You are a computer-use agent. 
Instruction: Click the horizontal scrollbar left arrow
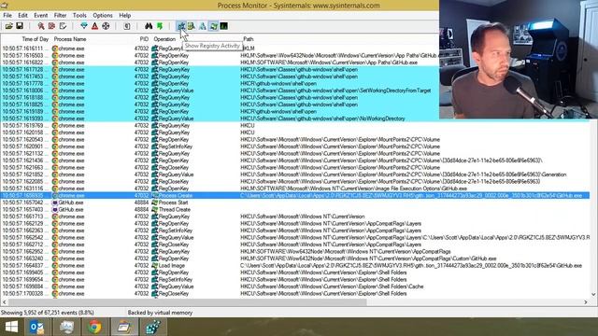pos(4,302)
